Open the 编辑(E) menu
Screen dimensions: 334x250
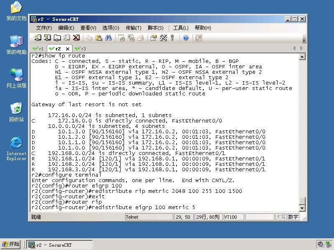(66, 28)
